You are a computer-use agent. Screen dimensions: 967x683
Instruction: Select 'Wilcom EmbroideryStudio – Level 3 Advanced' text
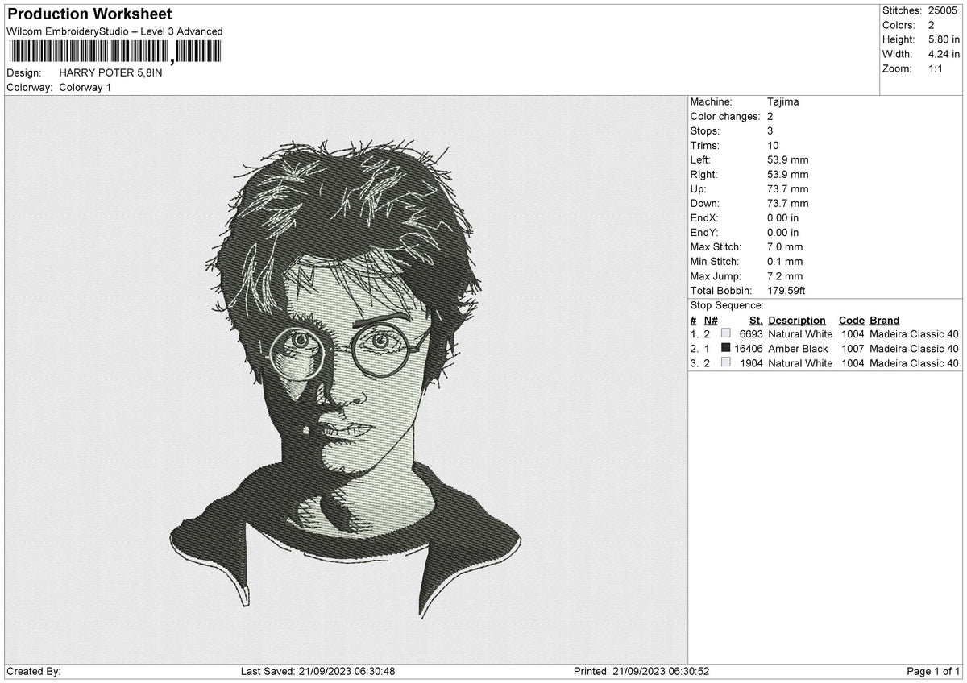tap(114, 31)
